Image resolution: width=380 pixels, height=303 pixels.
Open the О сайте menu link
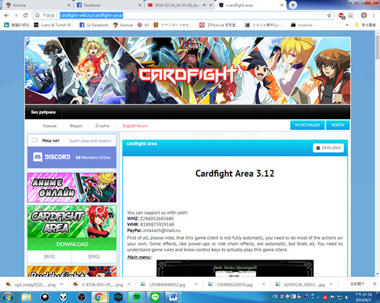point(103,126)
